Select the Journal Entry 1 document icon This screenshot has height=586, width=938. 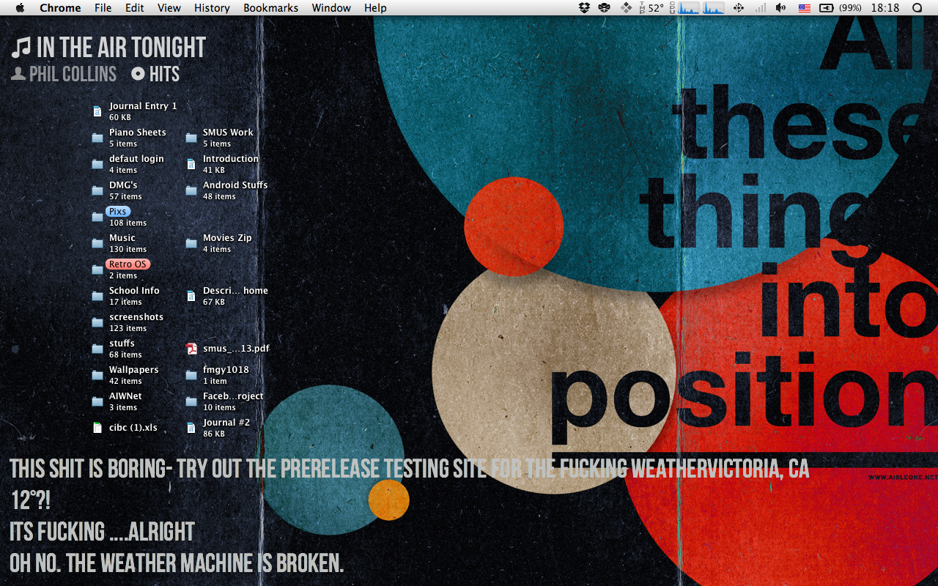(x=97, y=111)
